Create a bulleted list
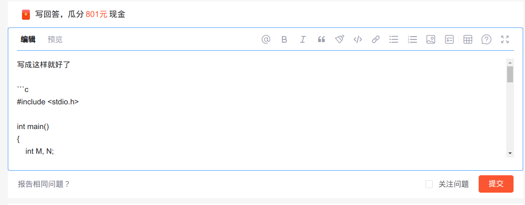The width and height of the screenshot is (525, 205). [394, 39]
